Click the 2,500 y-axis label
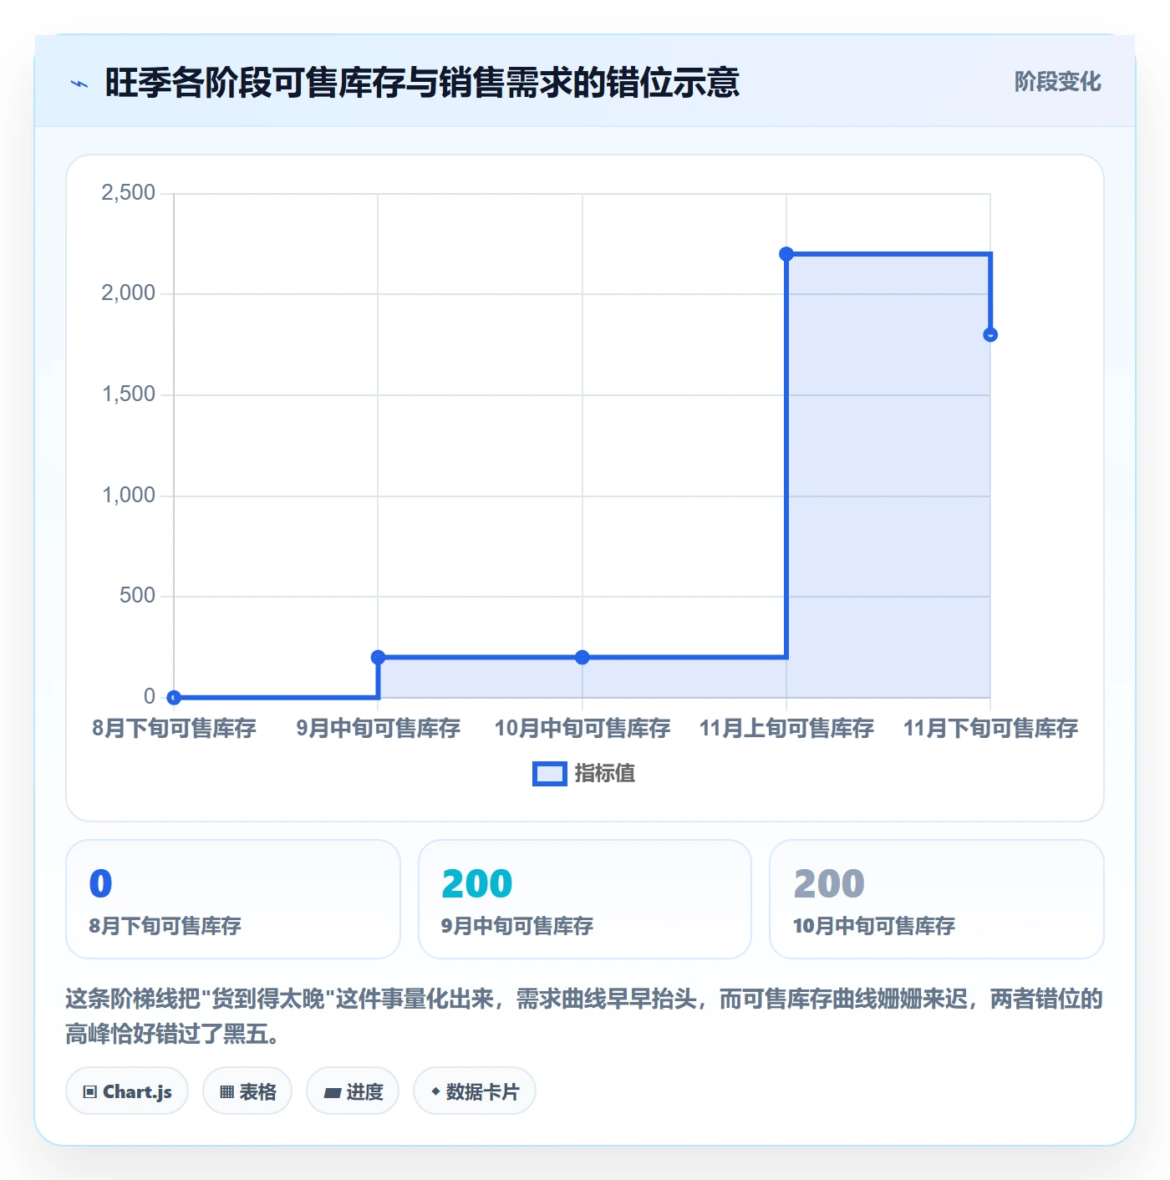Image resolution: width=1170 pixels, height=1180 pixels. [x=129, y=193]
